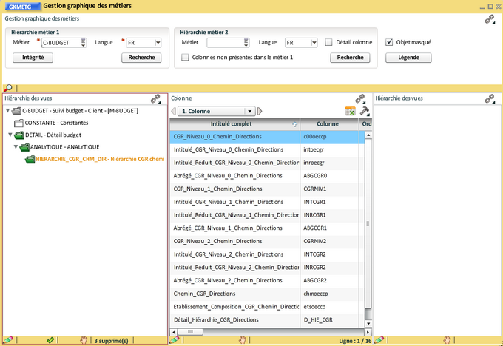Uncheck the Objet masqué checkbox
The height and width of the screenshot is (346, 503).
coord(389,43)
